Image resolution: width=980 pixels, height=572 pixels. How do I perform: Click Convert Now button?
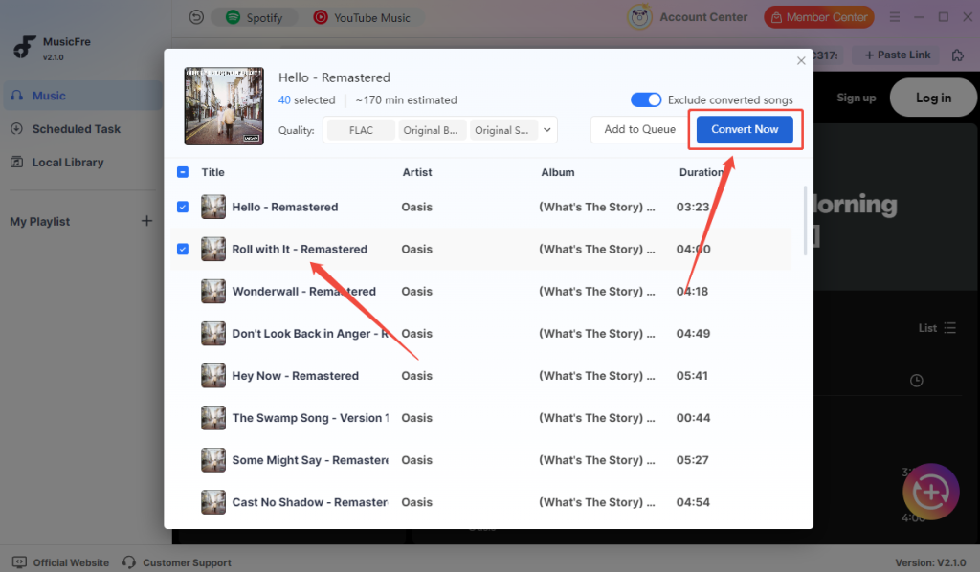(x=745, y=129)
